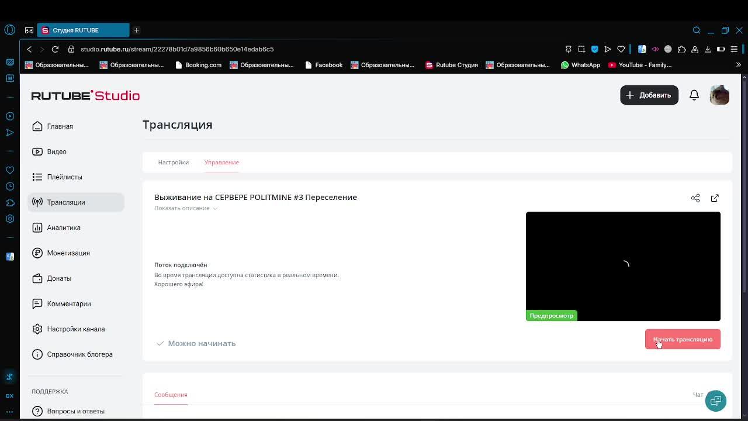Click the RUTUBE Studio logo
The width and height of the screenshot is (748, 421).
click(85, 95)
